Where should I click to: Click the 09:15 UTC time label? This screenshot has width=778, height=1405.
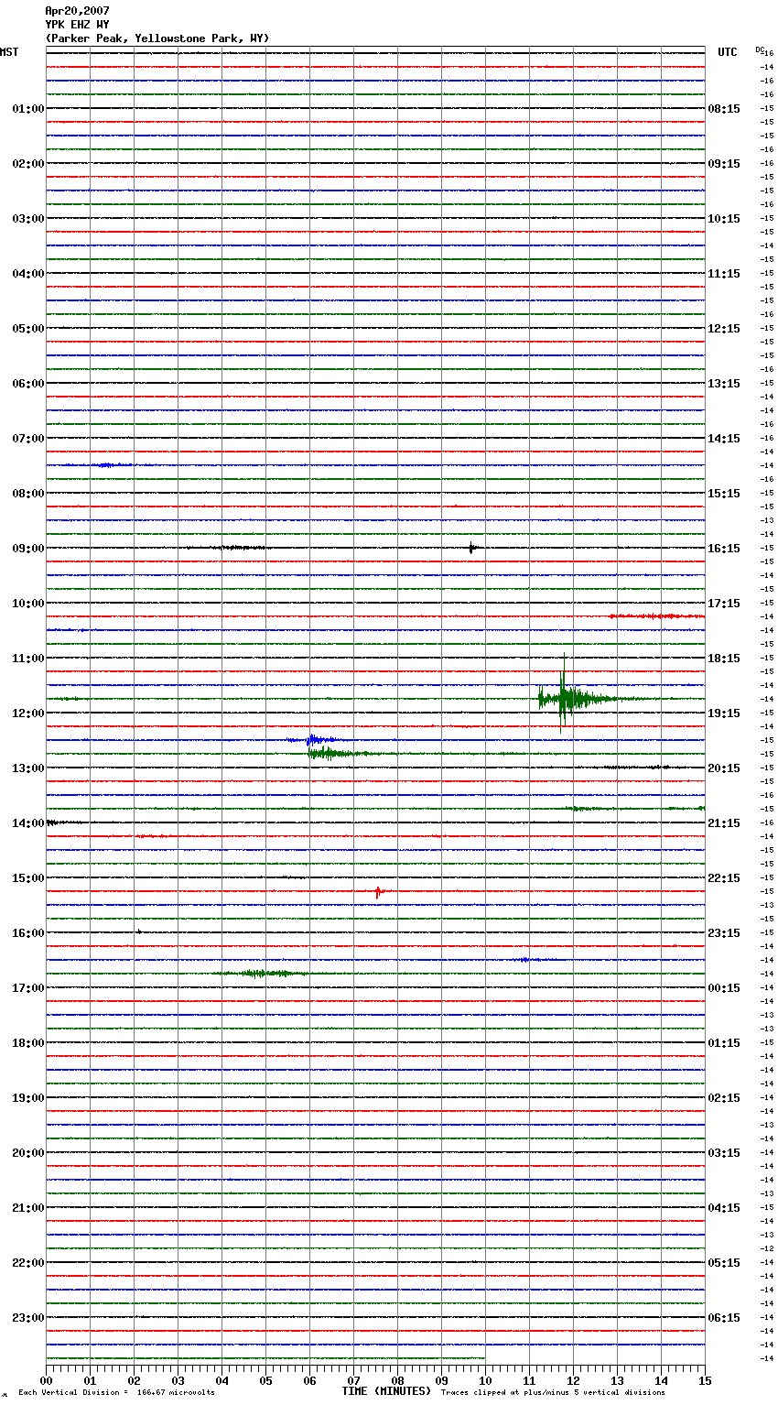tap(724, 164)
